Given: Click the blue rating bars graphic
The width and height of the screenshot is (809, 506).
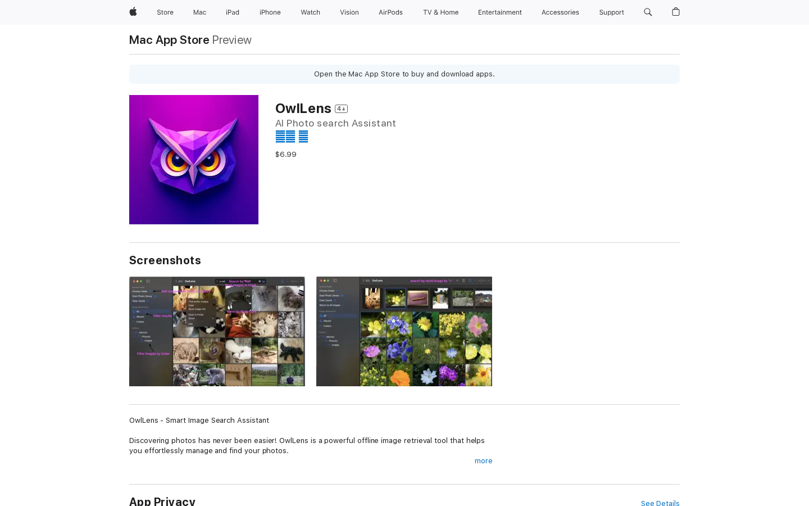Looking at the screenshot, I should pyautogui.click(x=292, y=137).
